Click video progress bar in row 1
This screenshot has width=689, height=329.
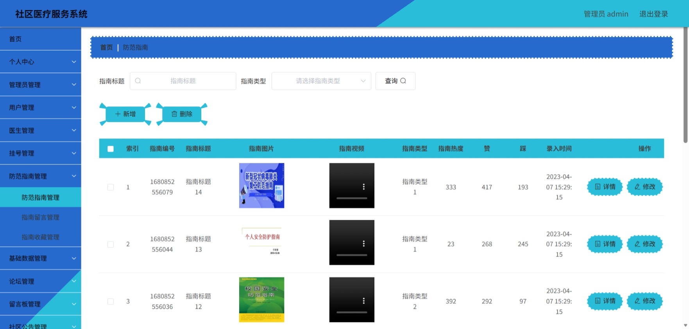(352, 198)
